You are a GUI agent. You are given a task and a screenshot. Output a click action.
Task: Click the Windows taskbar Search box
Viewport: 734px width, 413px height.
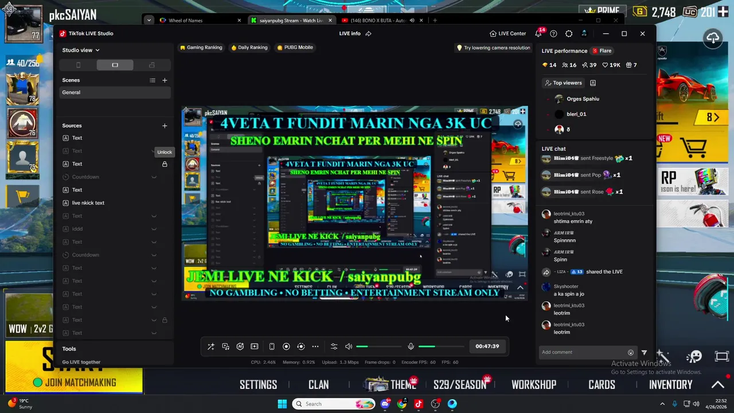(x=334, y=404)
